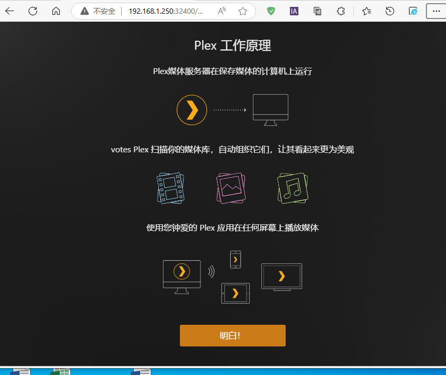Open the green shield extension
Viewport: 446px width, 375px height.
271,11
